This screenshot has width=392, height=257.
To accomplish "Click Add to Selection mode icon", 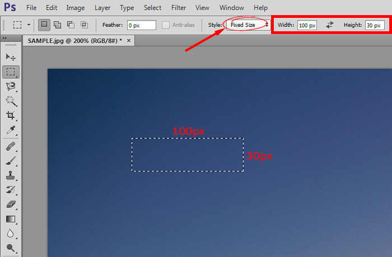I will click(58, 25).
